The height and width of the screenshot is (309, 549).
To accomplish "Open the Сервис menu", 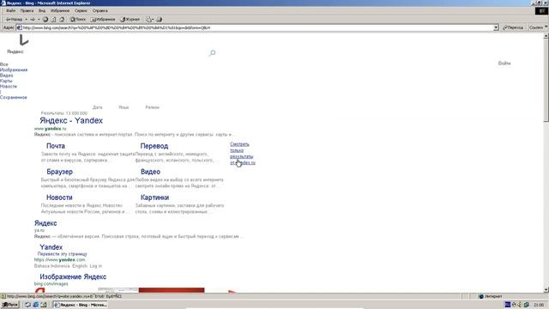I will pos(81,10).
